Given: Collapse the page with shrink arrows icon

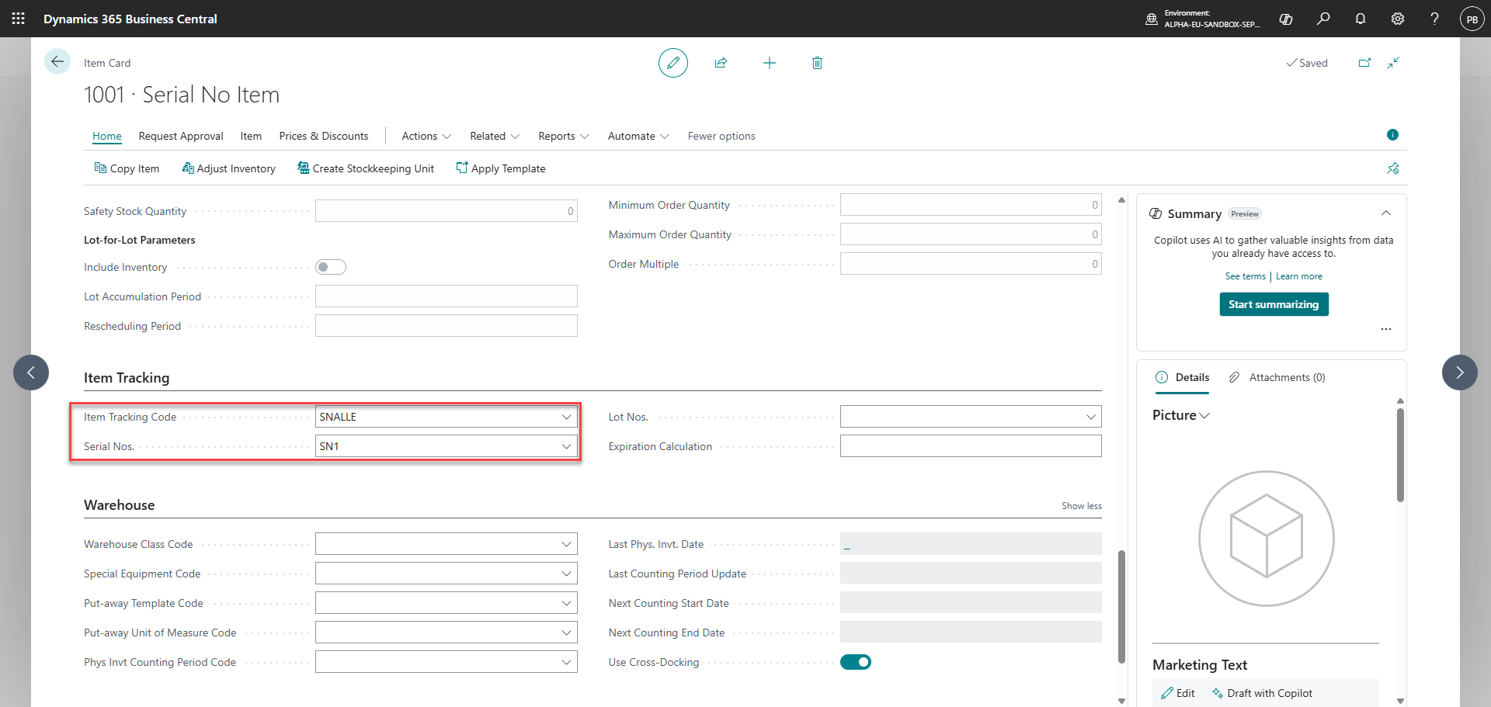Looking at the screenshot, I should (1393, 63).
